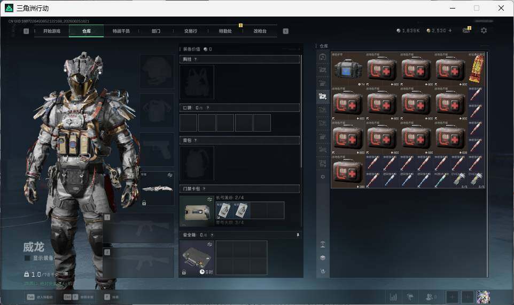The width and height of the screenshot is (514, 305).
Task: Click the empty pistol slot
Action: 157,149
